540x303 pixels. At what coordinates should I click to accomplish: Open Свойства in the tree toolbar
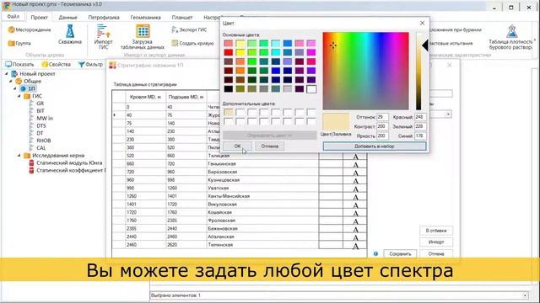pyautogui.click(x=57, y=64)
